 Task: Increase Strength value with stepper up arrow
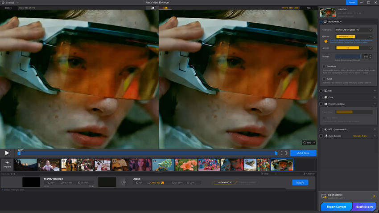tap(370, 56)
